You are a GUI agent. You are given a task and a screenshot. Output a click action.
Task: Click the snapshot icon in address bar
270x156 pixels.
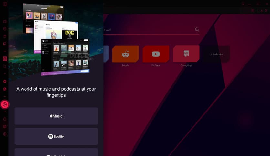pyautogui.click(x=253, y=11)
